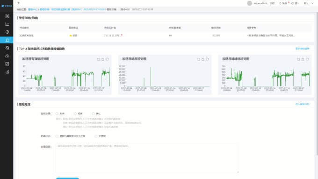Click the company logo at top left

[7, 6]
